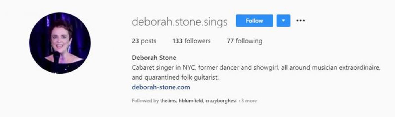Click the bold Deborah Stone display name
The image size is (395, 117).
(x=154, y=58)
